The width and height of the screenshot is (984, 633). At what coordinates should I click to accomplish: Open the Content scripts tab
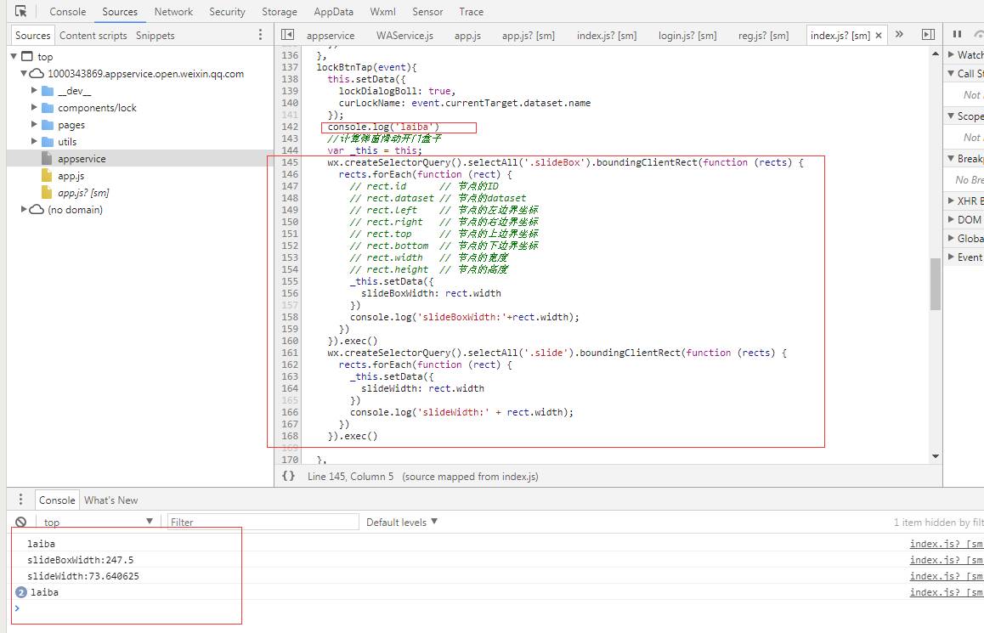pos(93,36)
